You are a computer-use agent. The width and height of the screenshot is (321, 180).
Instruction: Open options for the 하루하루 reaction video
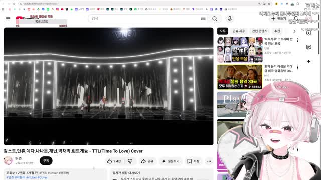click(297, 40)
